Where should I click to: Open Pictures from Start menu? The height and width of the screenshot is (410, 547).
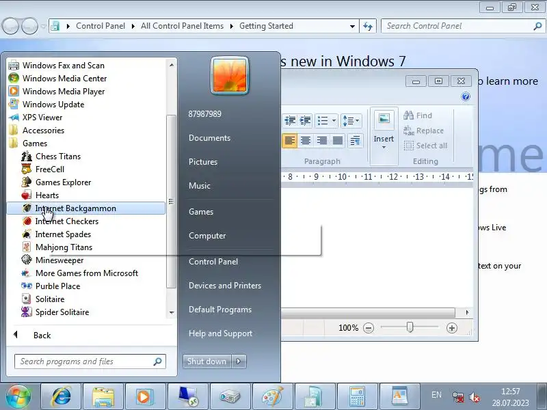pyautogui.click(x=202, y=162)
